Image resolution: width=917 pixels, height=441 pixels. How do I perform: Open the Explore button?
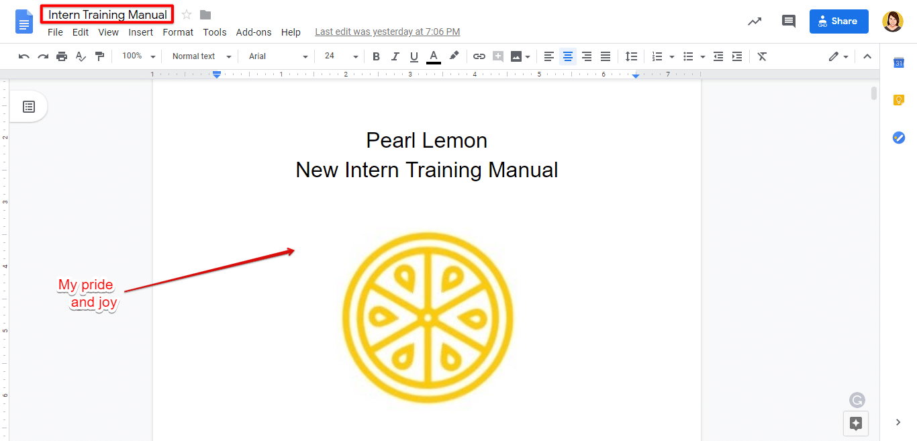(856, 424)
